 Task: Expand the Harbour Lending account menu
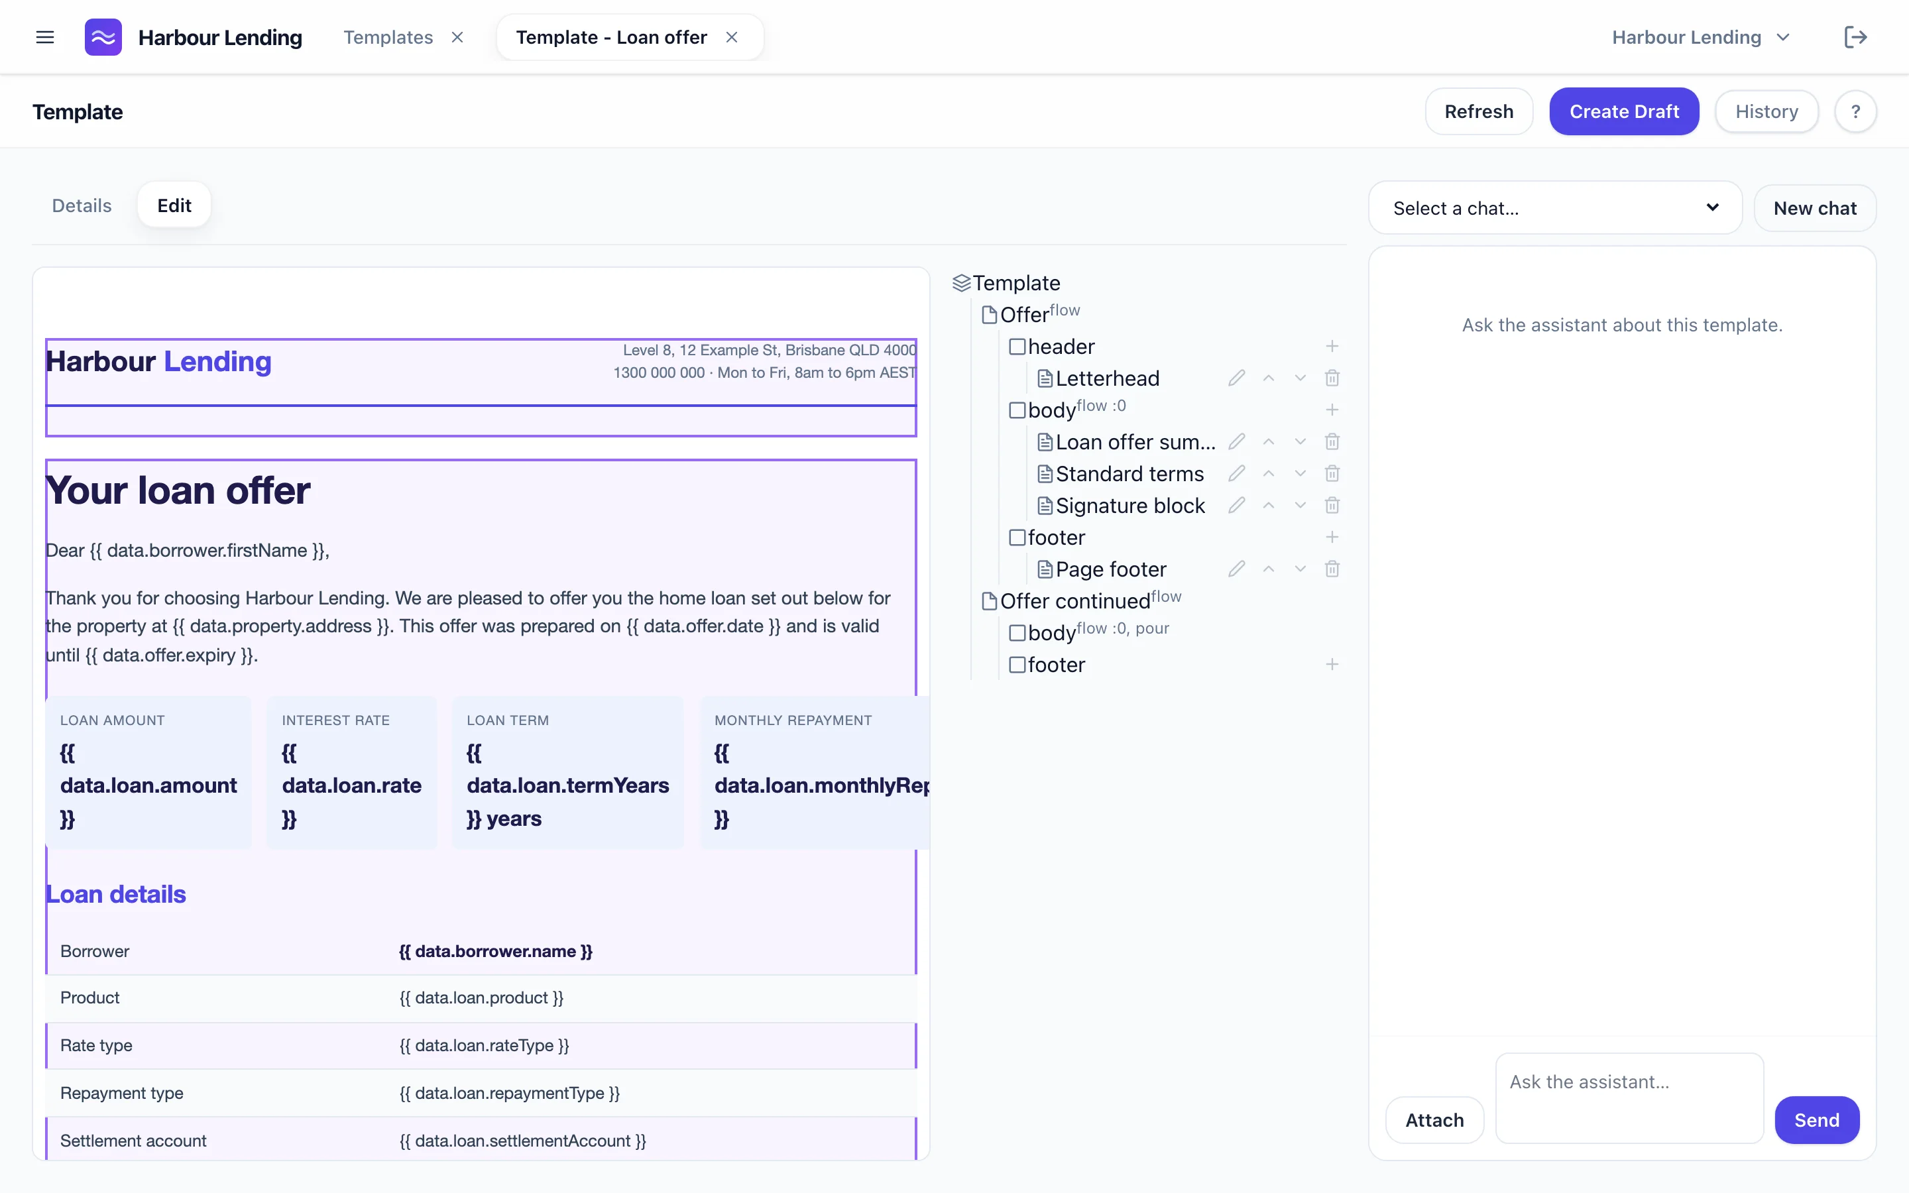pos(1701,37)
